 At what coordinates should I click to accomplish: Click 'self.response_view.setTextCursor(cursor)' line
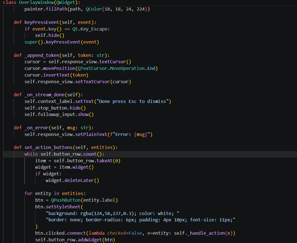tap(78, 82)
